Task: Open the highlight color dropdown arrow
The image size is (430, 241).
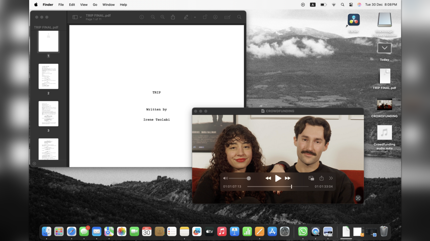Action: 195,17
